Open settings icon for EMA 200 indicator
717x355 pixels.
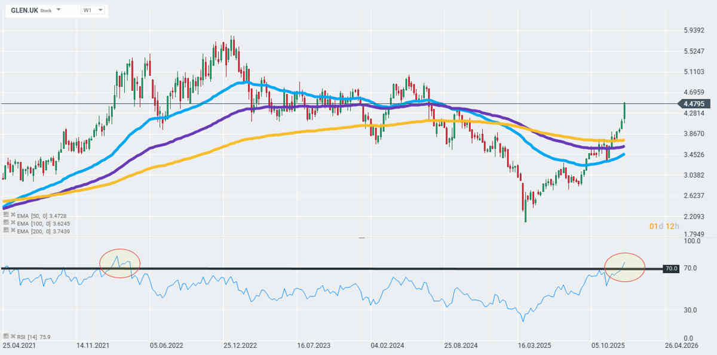pos(5,229)
